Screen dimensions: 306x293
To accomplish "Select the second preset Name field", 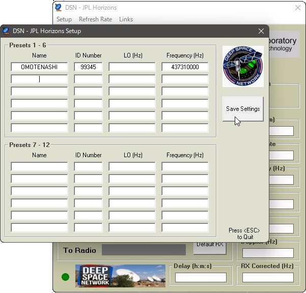I will [39, 79].
